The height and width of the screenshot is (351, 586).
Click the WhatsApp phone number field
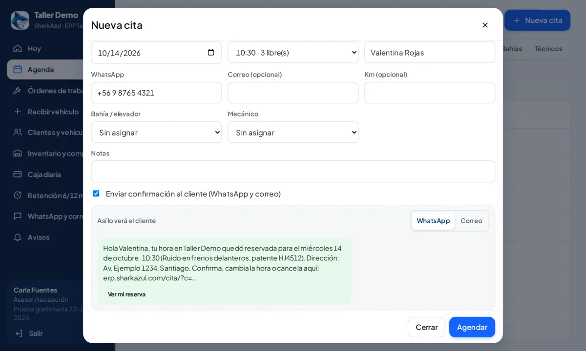156,93
